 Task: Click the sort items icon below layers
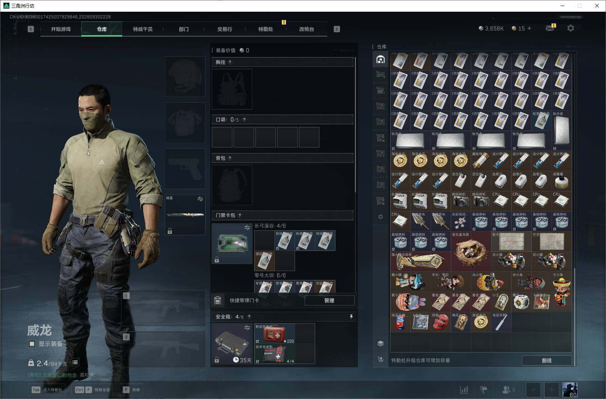pos(381,359)
